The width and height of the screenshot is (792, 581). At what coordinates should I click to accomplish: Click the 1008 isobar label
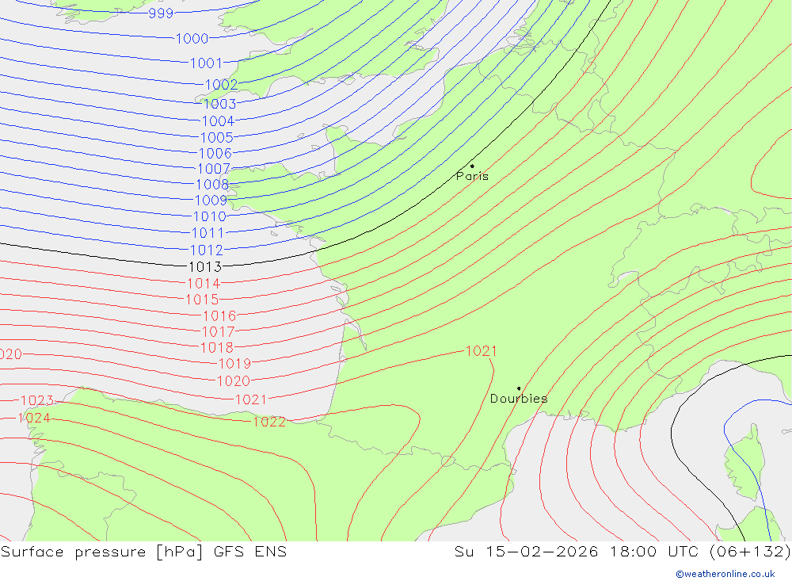pyautogui.click(x=212, y=185)
